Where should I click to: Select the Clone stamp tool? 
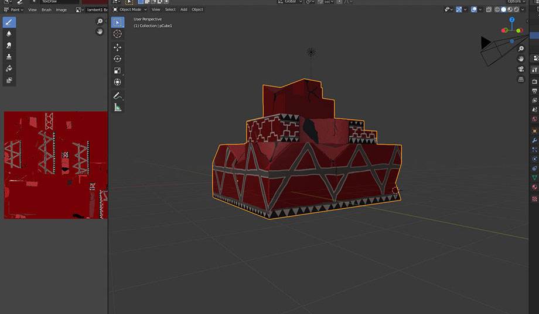coord(9,57)
